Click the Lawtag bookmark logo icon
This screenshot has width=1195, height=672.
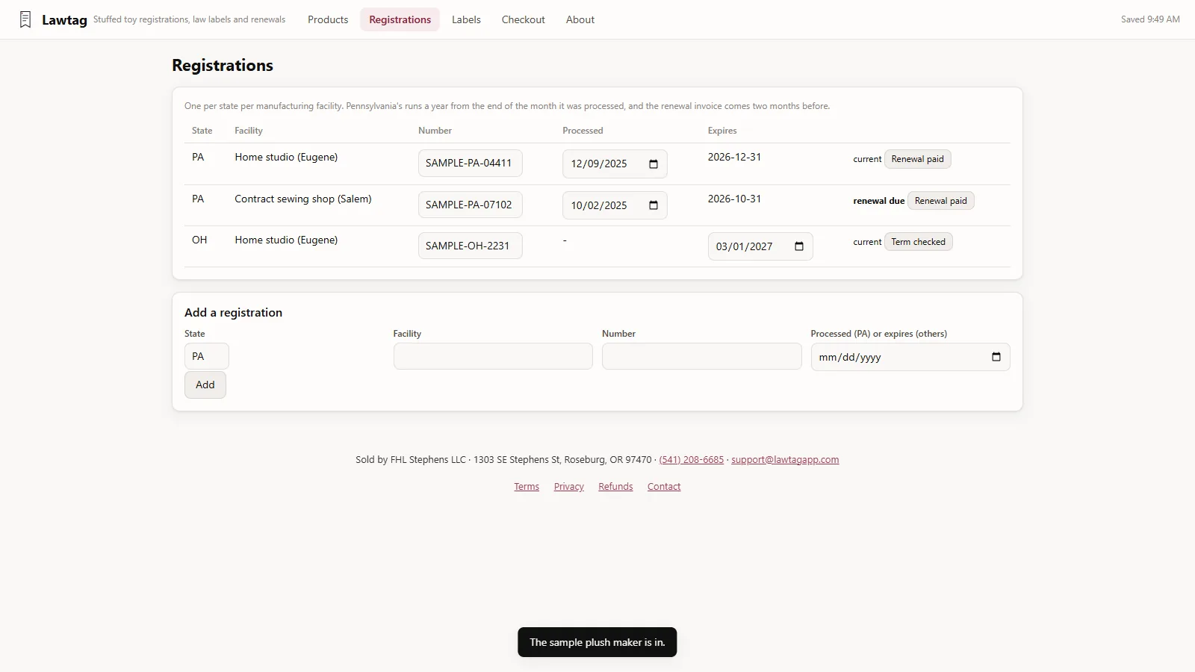[x=25, y=19]
